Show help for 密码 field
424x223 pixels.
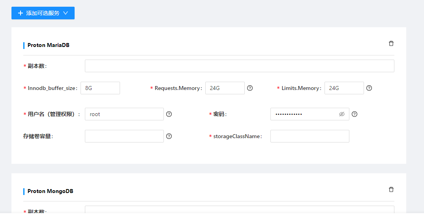click(x=355, y=114)
